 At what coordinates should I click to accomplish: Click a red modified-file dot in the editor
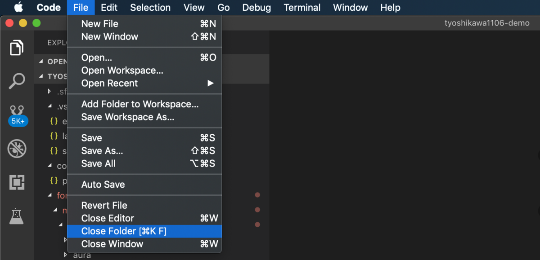(x=257, y=195)
